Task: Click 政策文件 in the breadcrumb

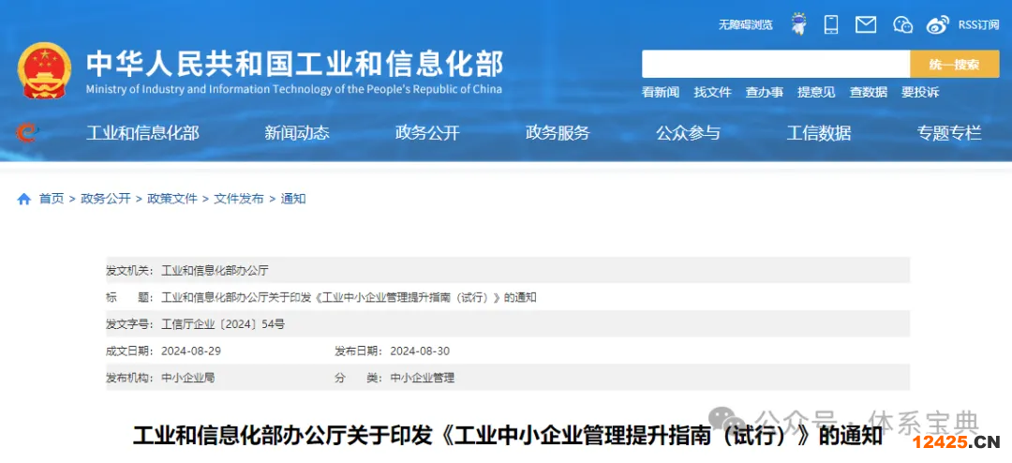Action: pos(171,199)
